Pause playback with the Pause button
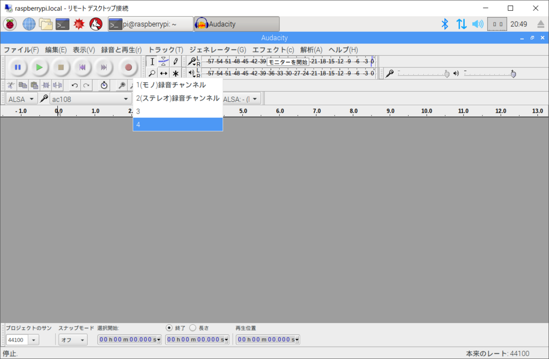549x359 pixels. coord(18,67)
